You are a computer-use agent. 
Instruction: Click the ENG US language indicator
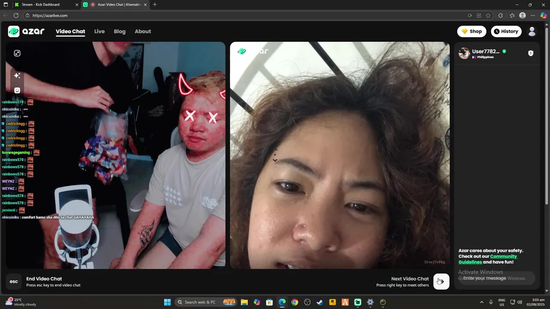502,302
